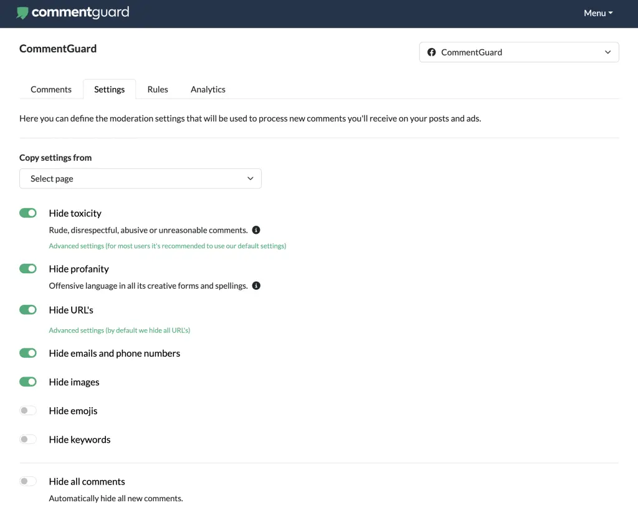638x515 pixels.
Task: Open the Rules tab
Action: tap(158, 89)
